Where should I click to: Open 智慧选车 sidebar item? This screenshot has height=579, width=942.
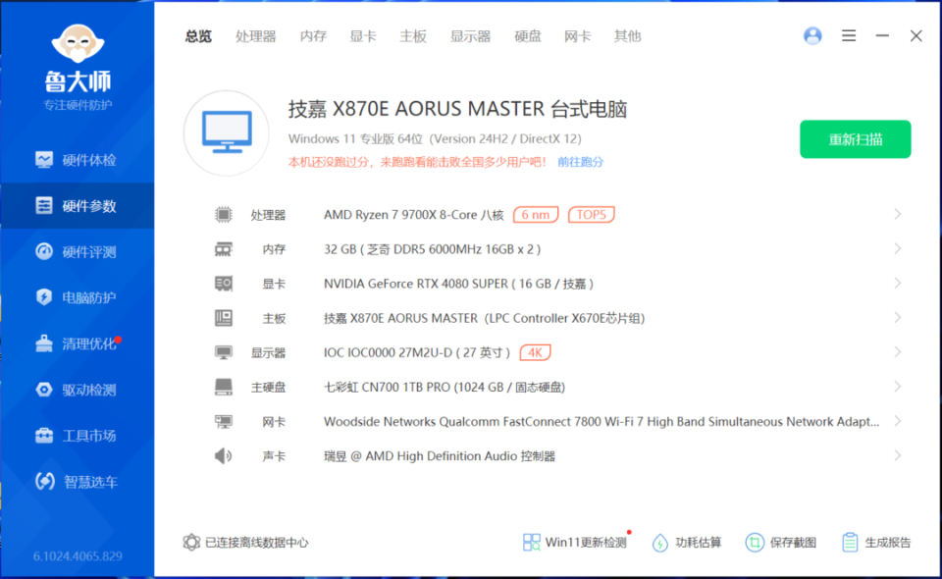[77, 481]
